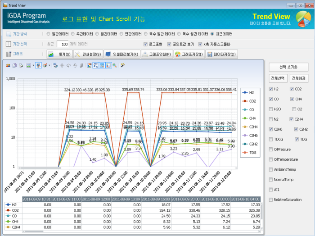Click 그래프저장(I) save graph button
Screen dimensions: 315x236
point(189,54)
